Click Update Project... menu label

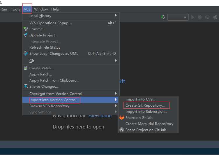pyautogui.click(x=43, y=35)
